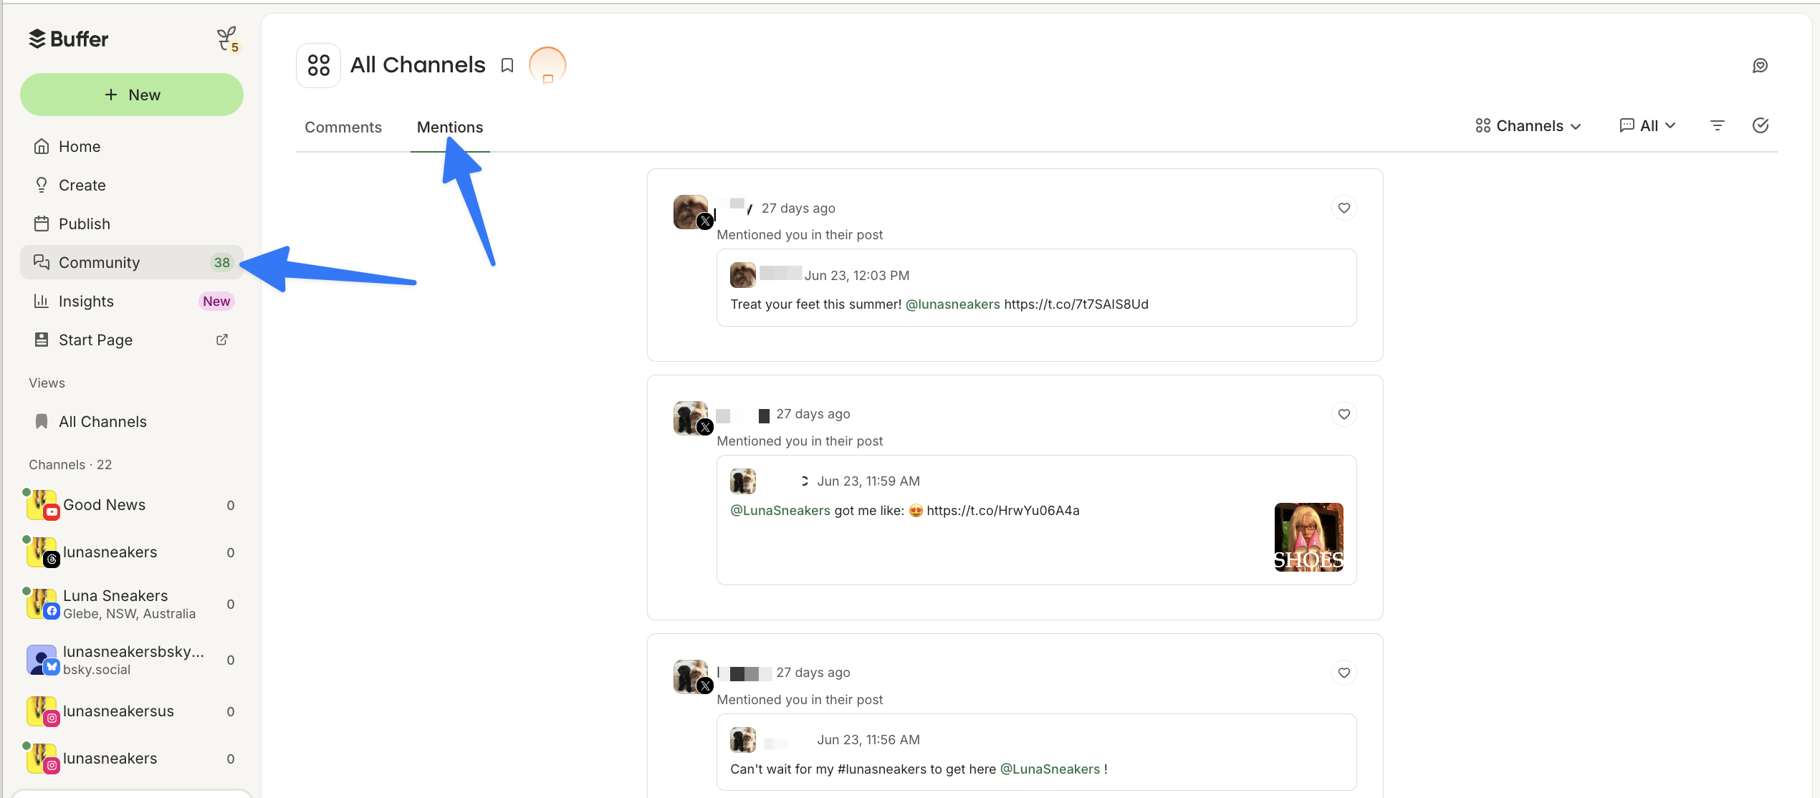Open lunasneakers Threads channel

click(x=132, y=552)
